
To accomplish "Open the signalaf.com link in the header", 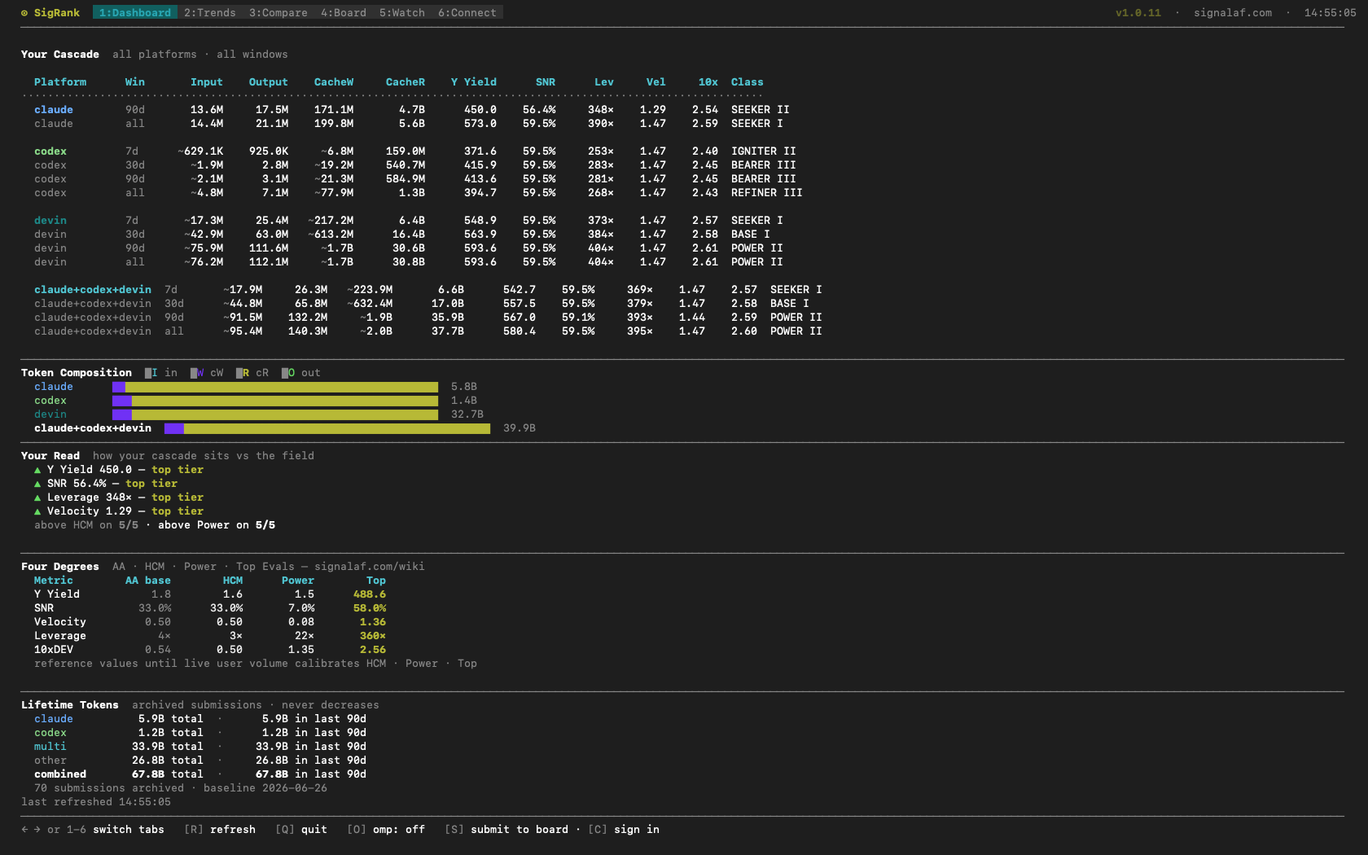I will pyautogui.click(x=1233, y=13).
